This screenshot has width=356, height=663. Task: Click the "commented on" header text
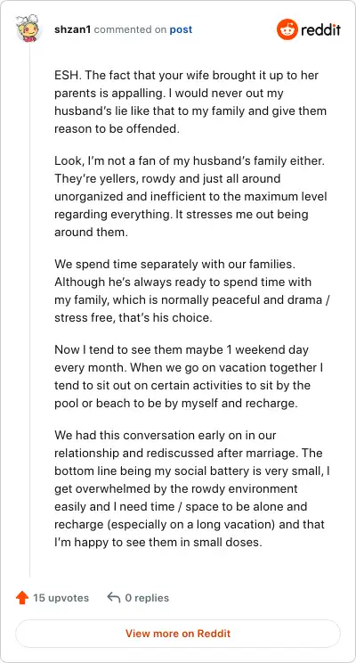(130, 29)
